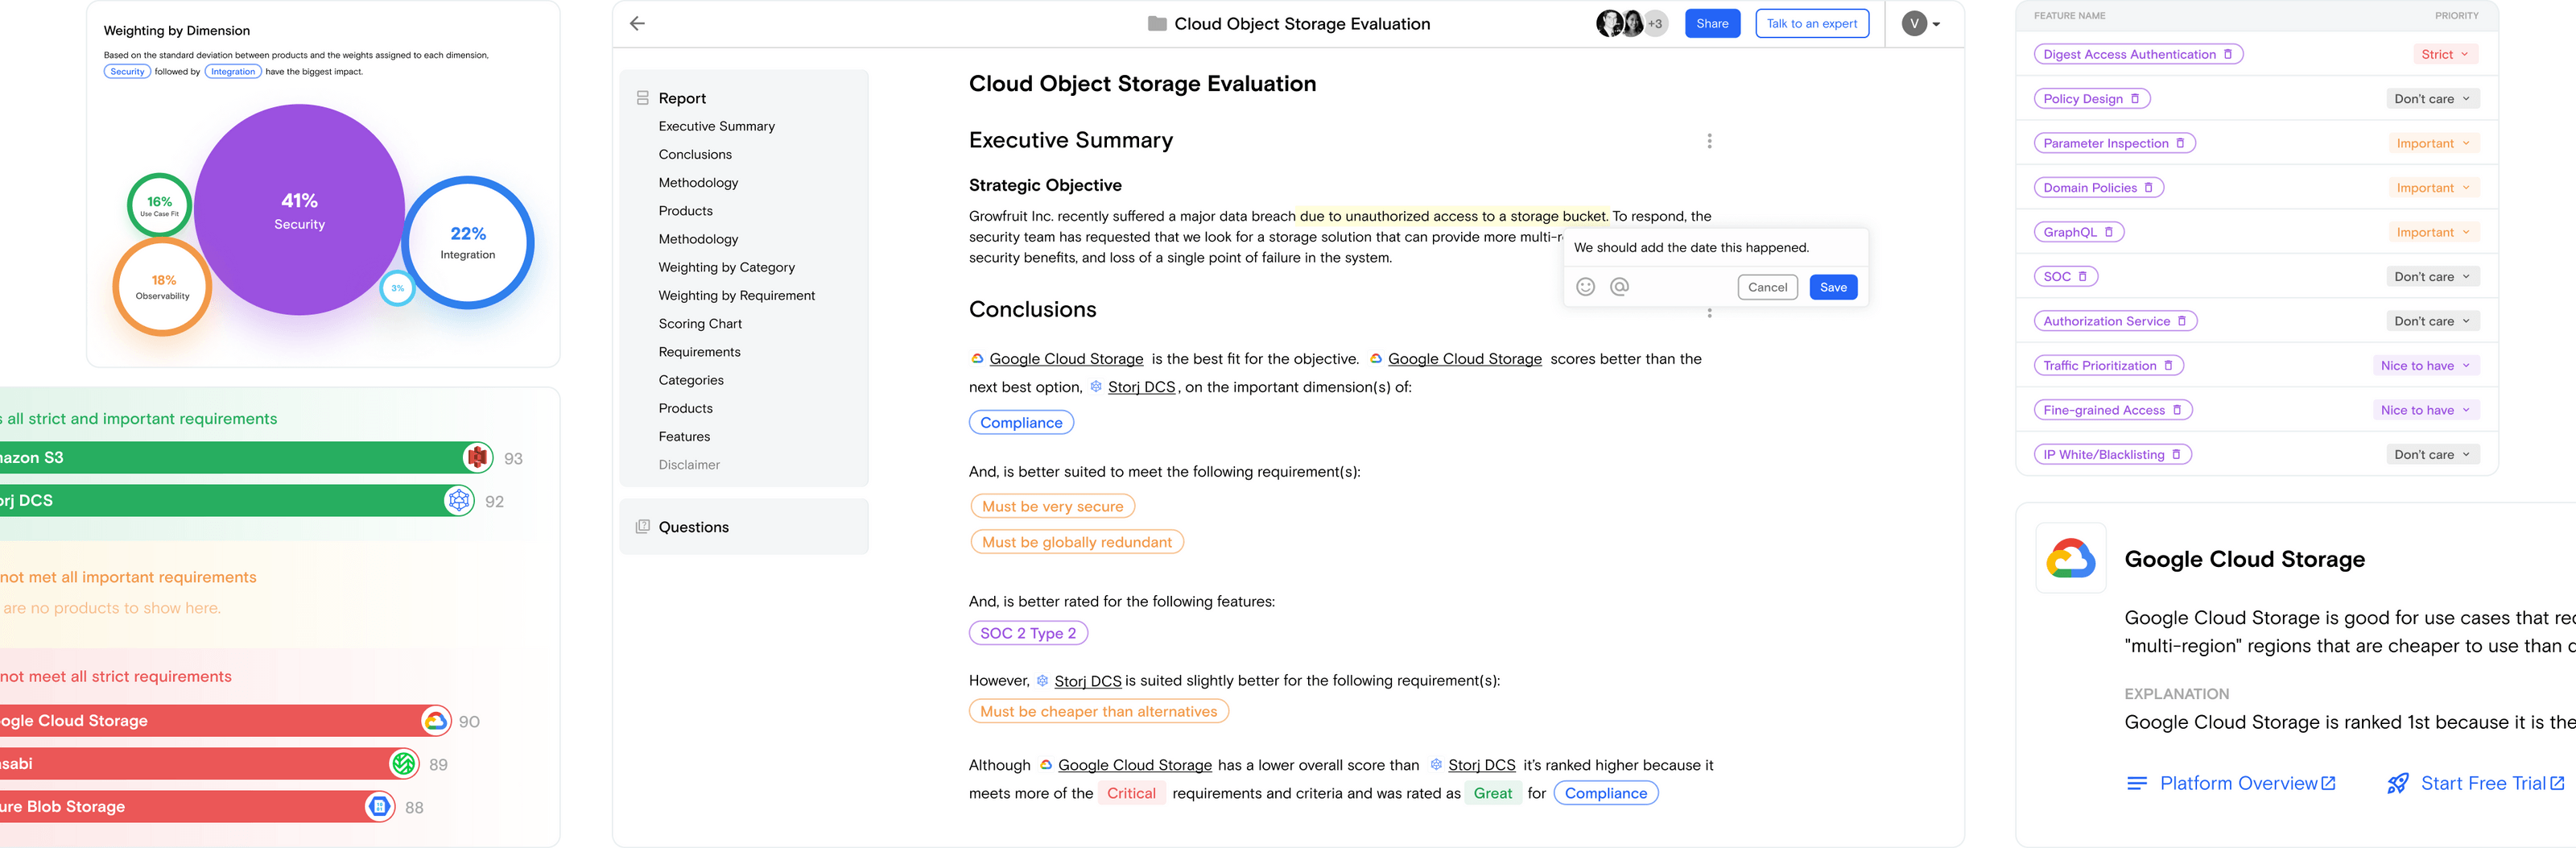
Task: Click the back arrow to leave the report
Action: coord(637,23)
